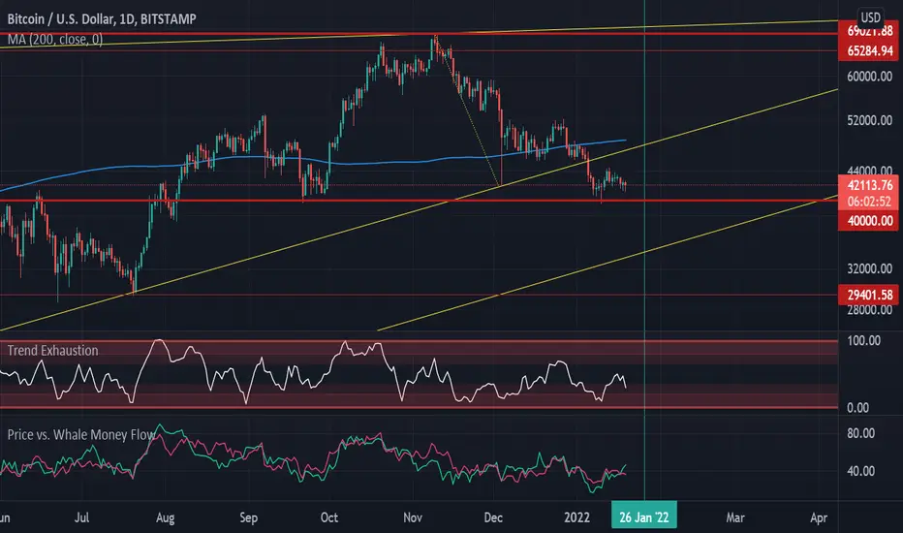
Task: Click the 80.00 money flow scale value
Action: point(861,433)
